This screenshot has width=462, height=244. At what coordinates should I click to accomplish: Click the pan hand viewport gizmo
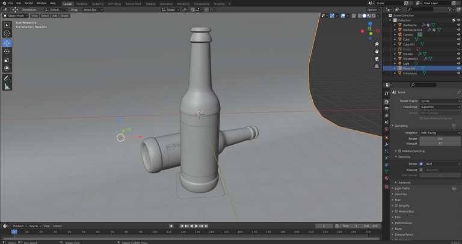377,52
